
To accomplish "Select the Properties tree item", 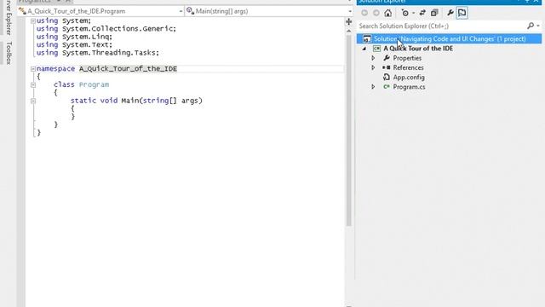I will (407, 58).
